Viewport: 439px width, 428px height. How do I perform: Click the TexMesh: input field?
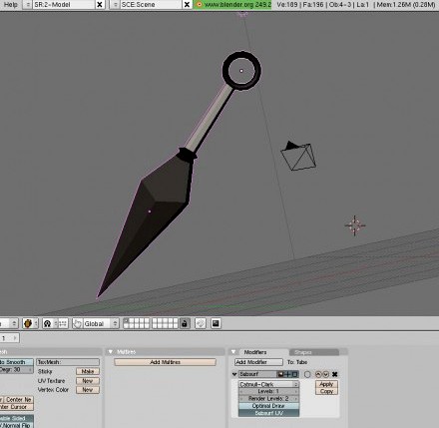(68, 362)
